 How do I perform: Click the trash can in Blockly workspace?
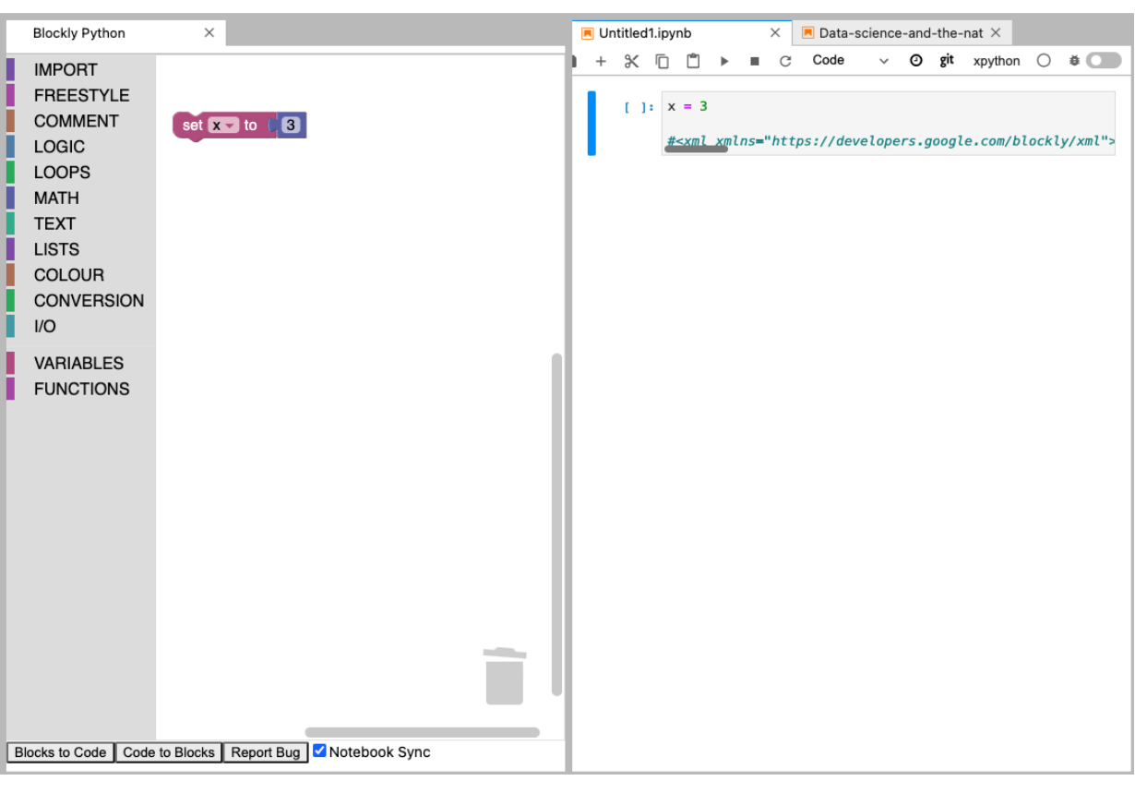point(505,676)
